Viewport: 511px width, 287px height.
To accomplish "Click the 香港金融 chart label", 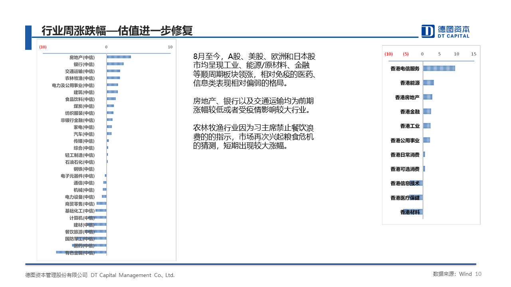I will coord(410,112).
